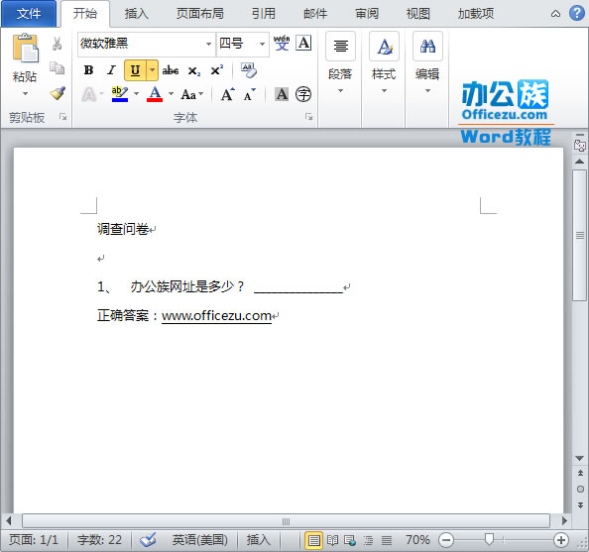Open the font size dropdown
This screenshot has width=589, height=552.
262,44
